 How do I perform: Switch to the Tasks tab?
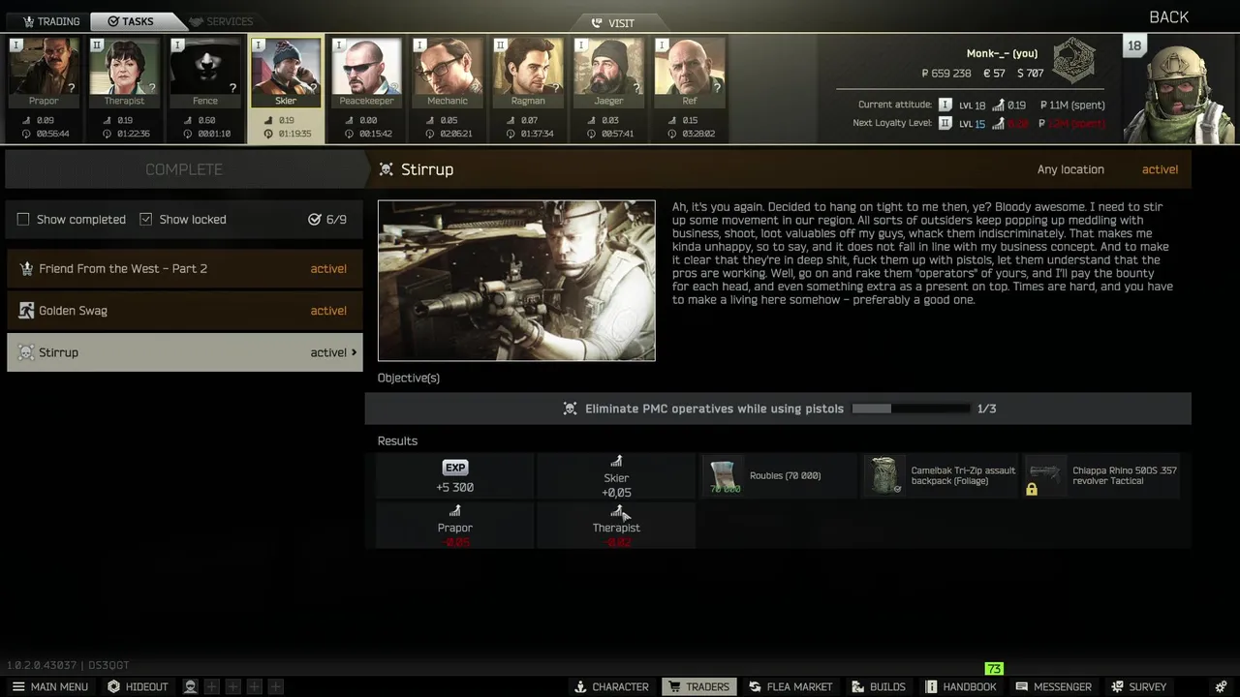[131, 21]
